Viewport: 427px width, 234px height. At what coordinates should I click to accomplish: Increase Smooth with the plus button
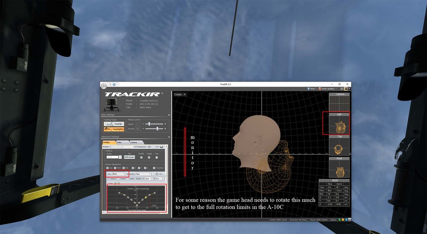[165, 129]
